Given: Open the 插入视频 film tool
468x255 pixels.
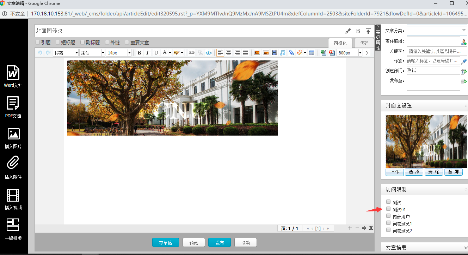Looking at the screenshot, I should click(x=13, y=195).
